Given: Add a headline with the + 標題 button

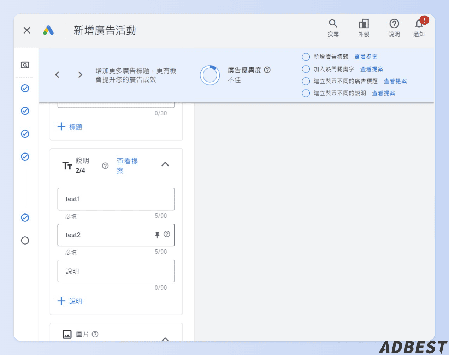Looking at the screenshot, I should [x=70, y=126].
